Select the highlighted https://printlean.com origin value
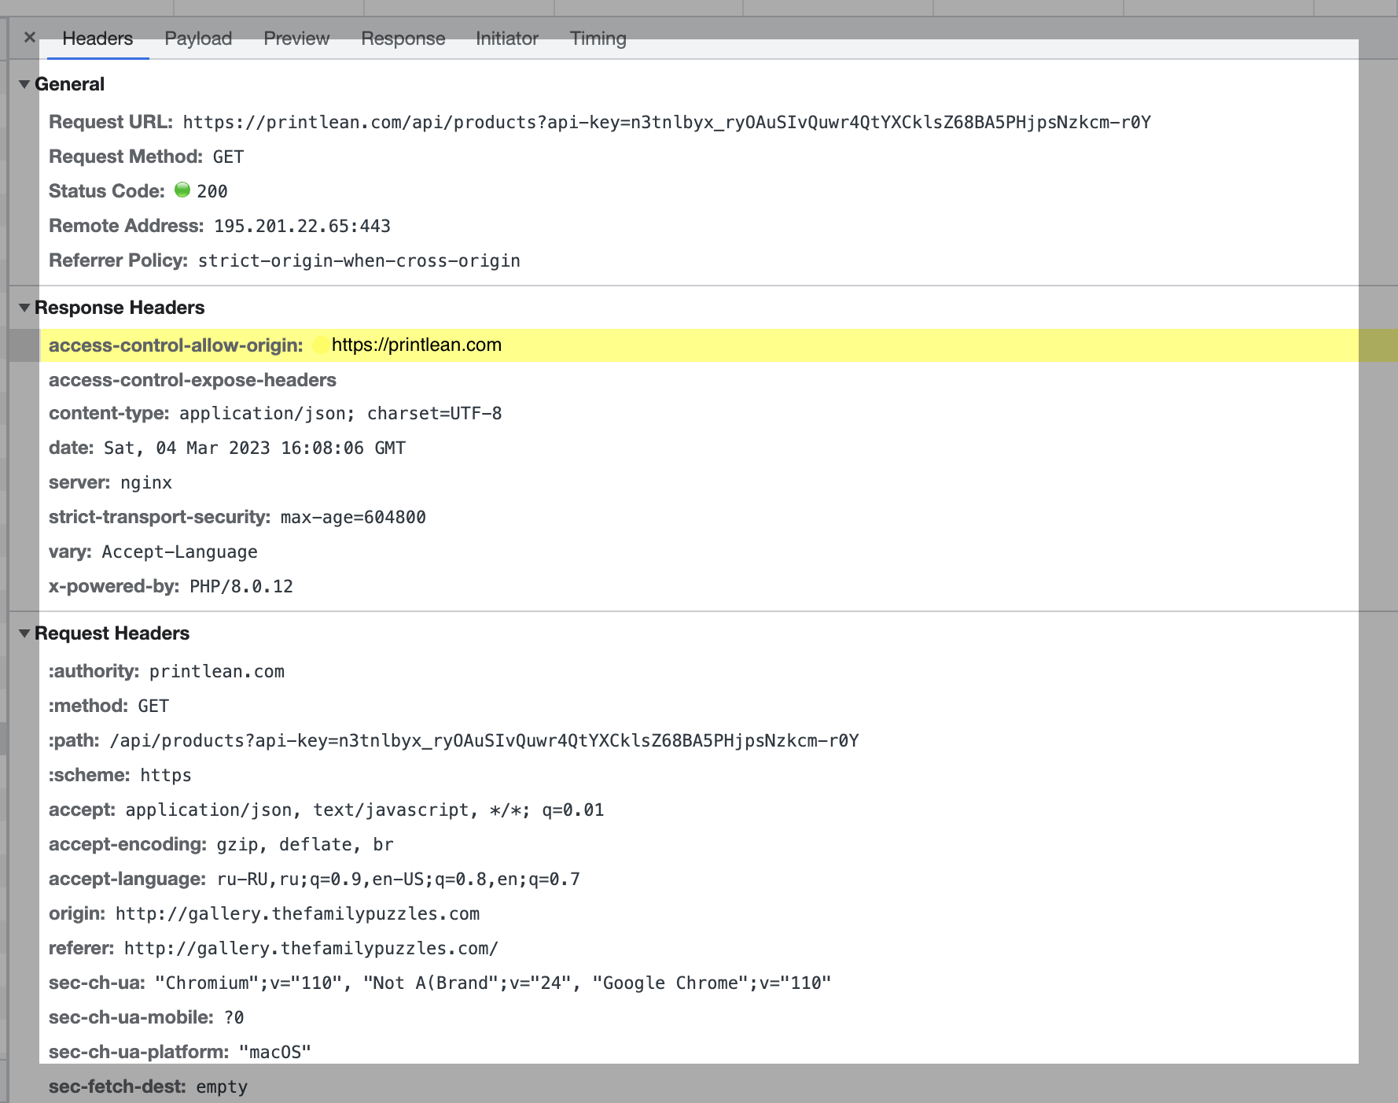Viewport: 1398px width, 1103px height. [x=416, y=345]
